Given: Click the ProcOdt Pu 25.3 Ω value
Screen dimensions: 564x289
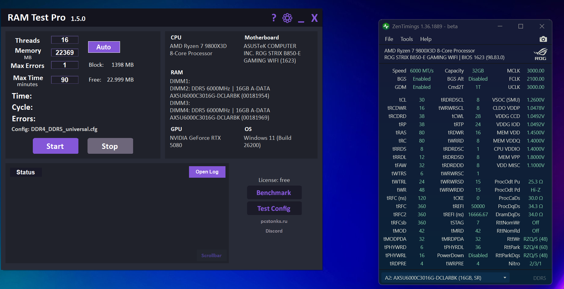Looking at the screenshot, I should click(536, 182).
